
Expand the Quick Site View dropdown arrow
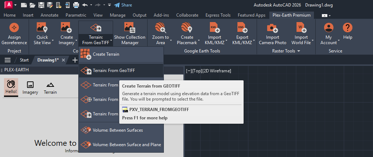coord(53,41)
